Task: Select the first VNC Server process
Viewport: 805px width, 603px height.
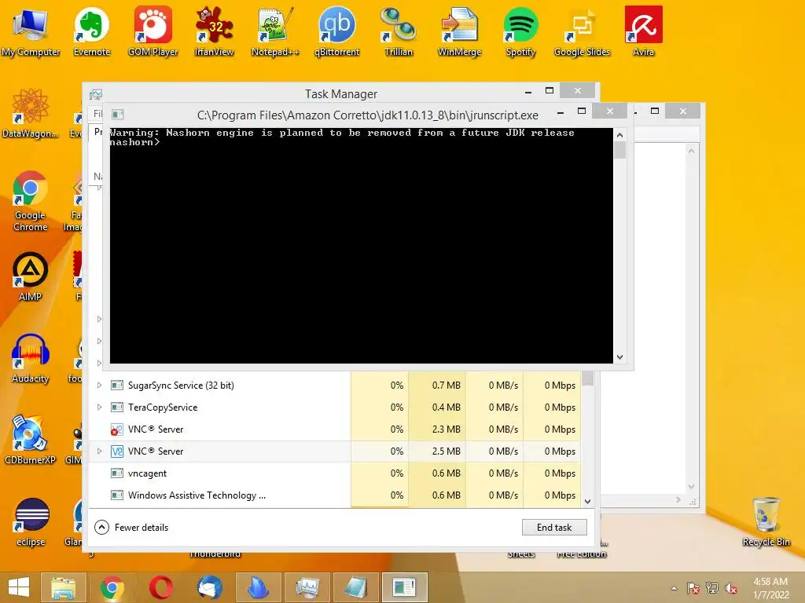Action: 335,429
